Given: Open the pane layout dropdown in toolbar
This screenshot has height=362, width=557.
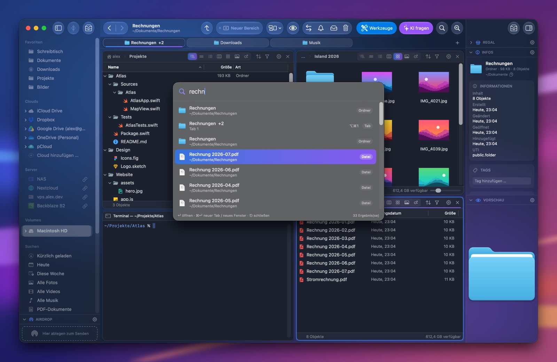Looking at the screenshot, I should [x=275, y=28].
